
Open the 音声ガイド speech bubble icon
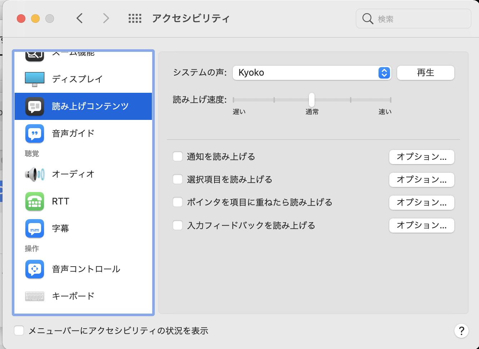(x=35, y=133)
